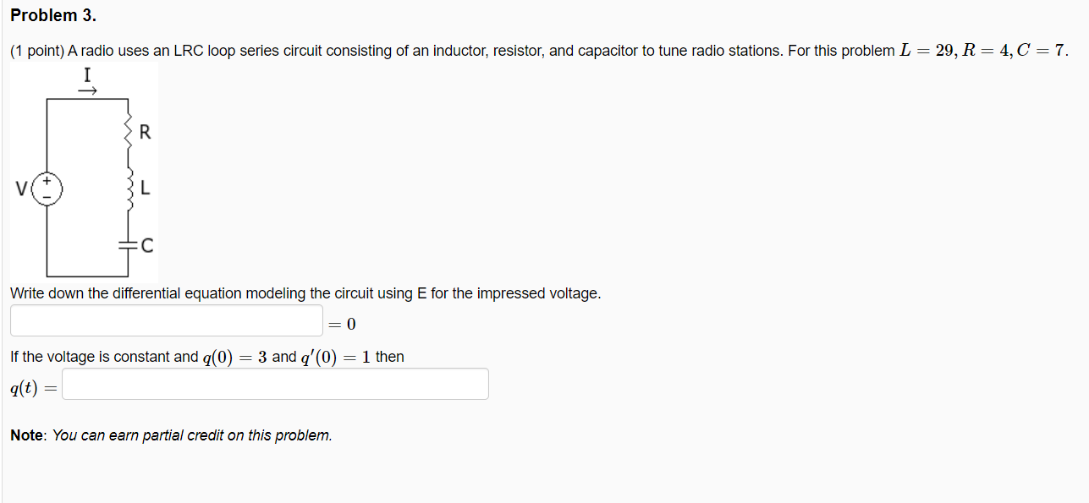Select the q(t) answer field

coord(275,384)
